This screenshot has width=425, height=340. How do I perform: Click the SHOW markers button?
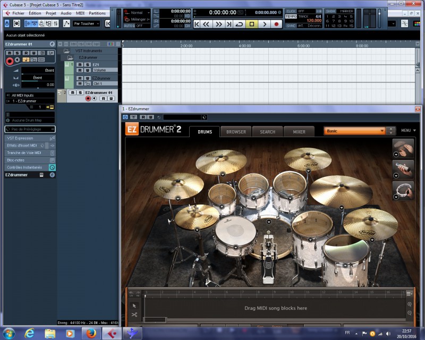pyautogui.click(x=330, y=11)
